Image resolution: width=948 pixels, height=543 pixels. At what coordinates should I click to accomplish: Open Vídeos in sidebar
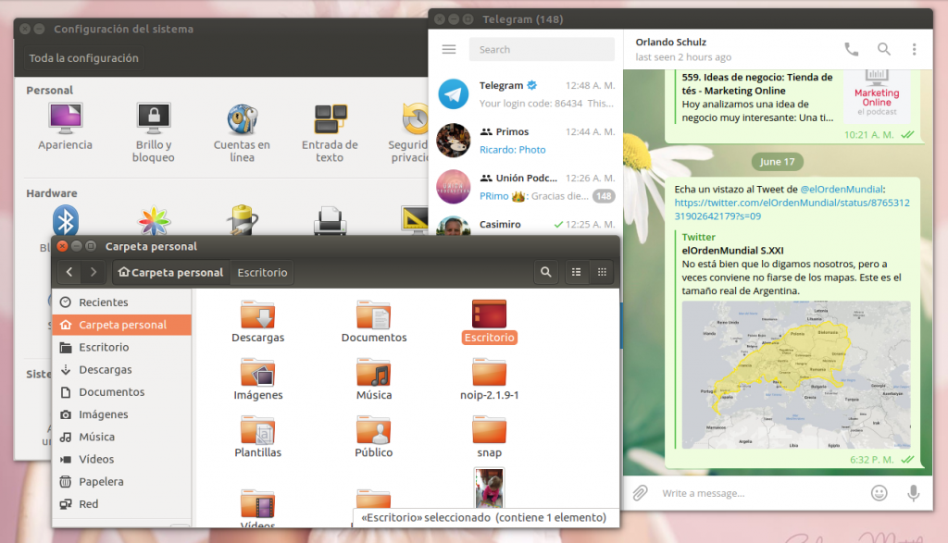(122, 459)
